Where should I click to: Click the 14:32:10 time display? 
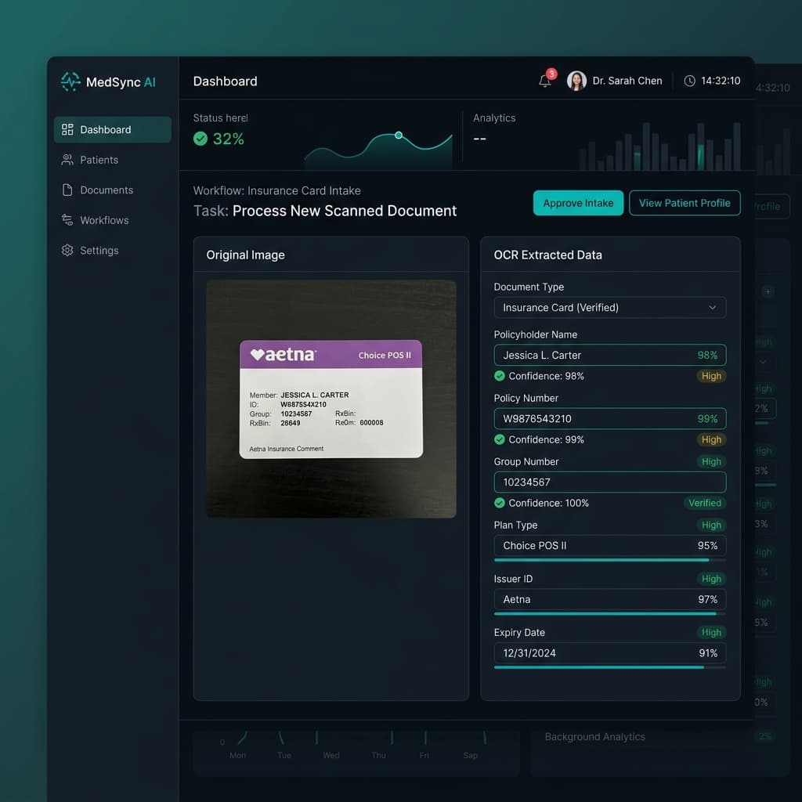721,81
